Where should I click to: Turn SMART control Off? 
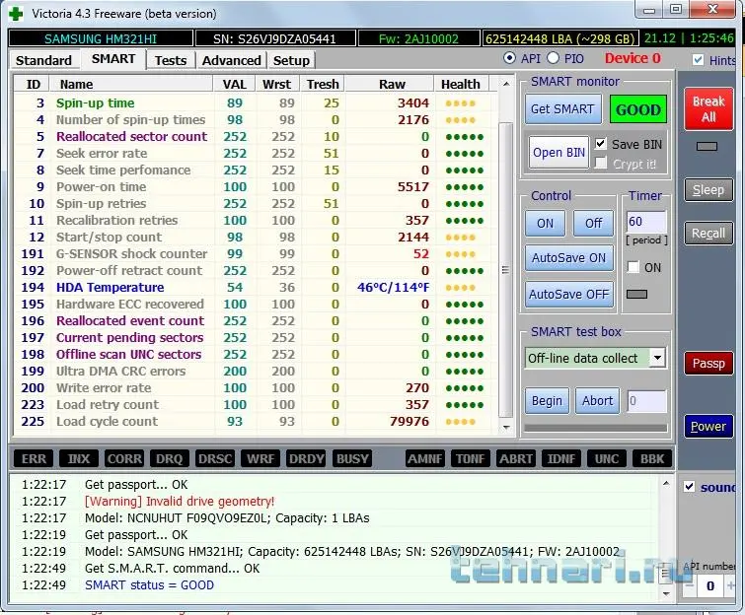click(593, 223)
